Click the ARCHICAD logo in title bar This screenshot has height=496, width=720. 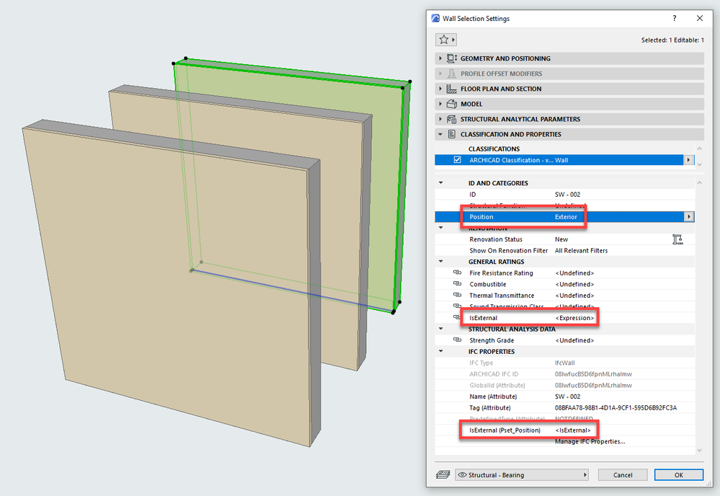pos(435,18)
